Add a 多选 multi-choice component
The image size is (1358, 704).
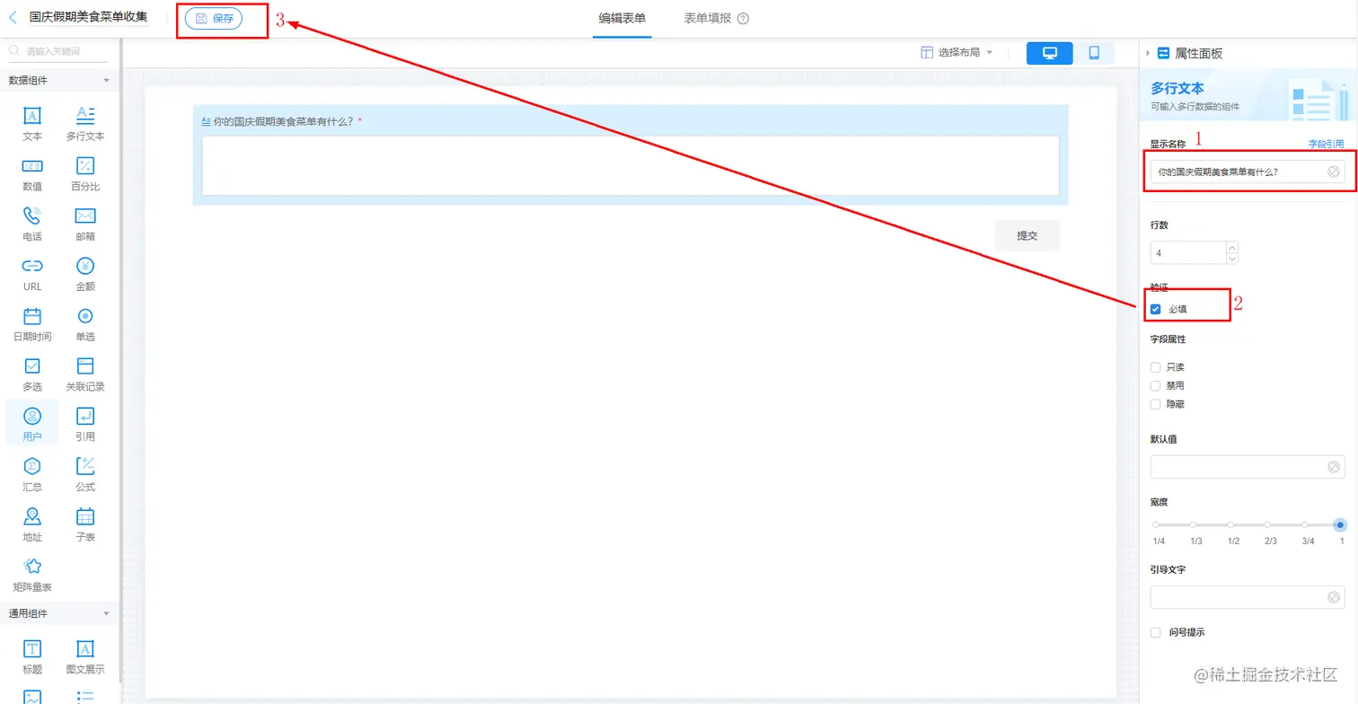(32, 375)
